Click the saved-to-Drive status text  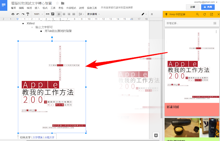[x=117, y=8]
